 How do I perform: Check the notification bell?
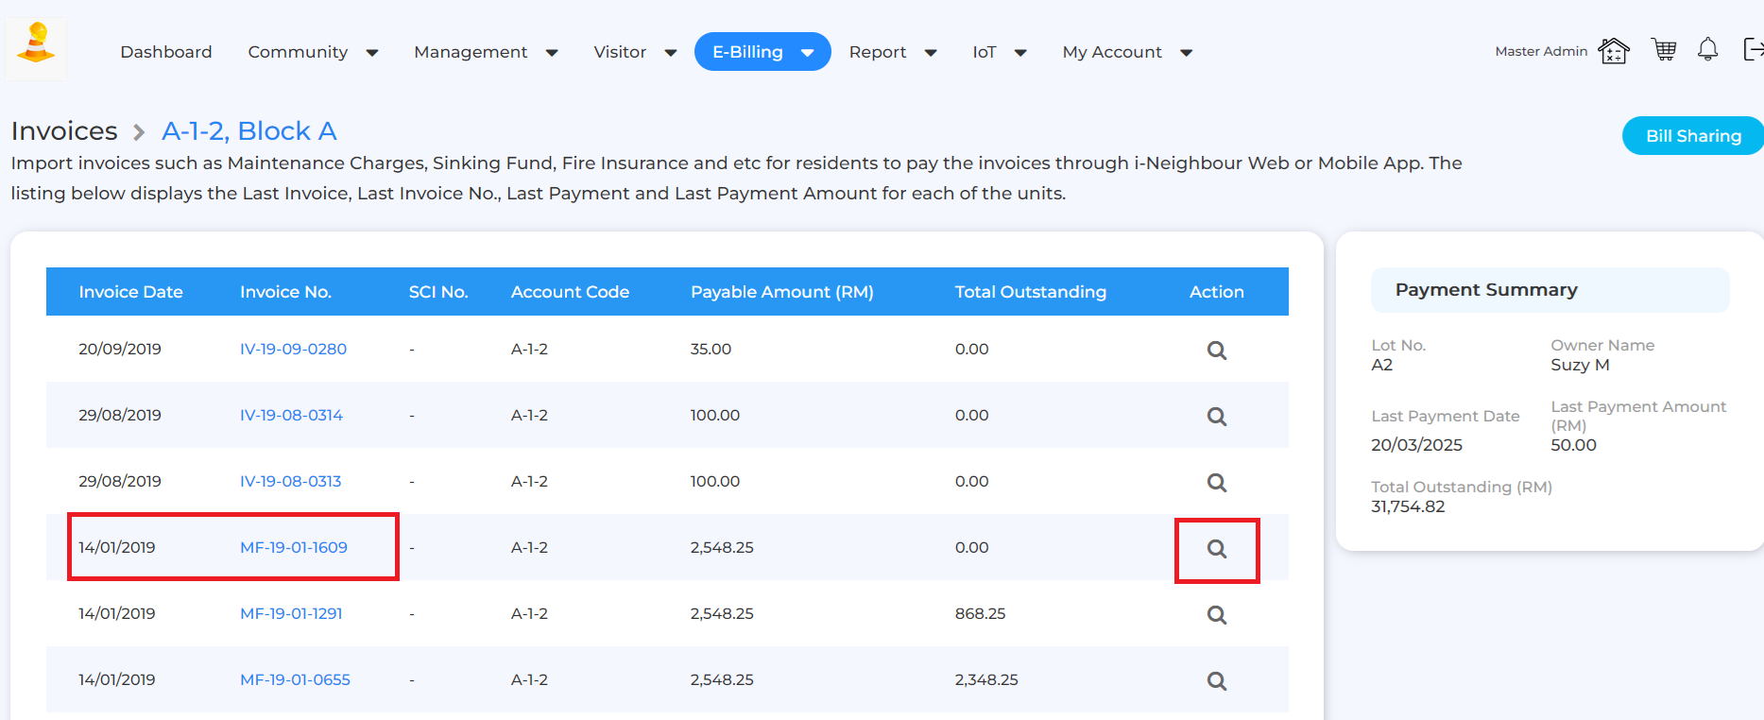1707,50
